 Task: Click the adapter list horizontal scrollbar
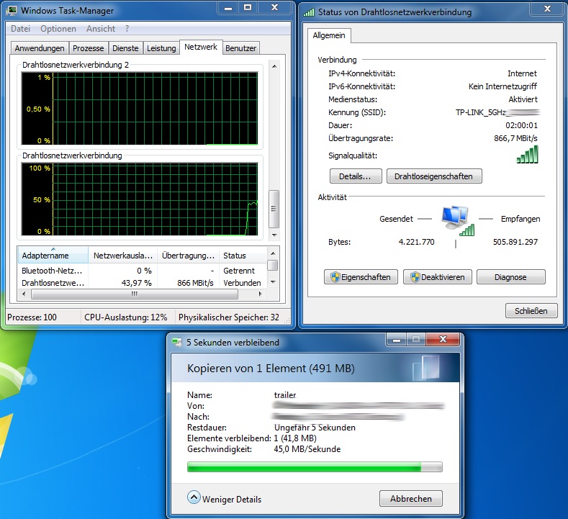point(137,294)
